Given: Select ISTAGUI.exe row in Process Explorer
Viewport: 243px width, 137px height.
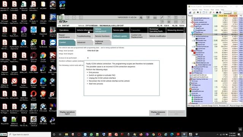Looking at the screenshot, I should 215,34.
